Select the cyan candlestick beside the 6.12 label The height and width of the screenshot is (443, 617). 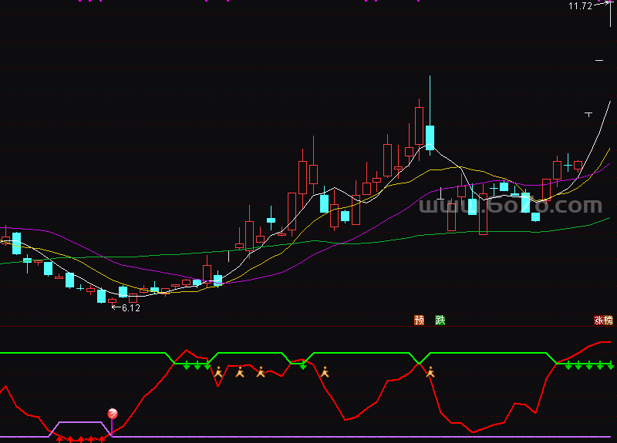tap(101, 296)
